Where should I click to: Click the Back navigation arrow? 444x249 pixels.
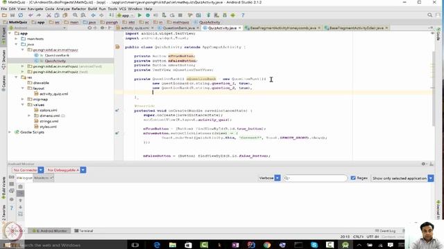[93, 15]
